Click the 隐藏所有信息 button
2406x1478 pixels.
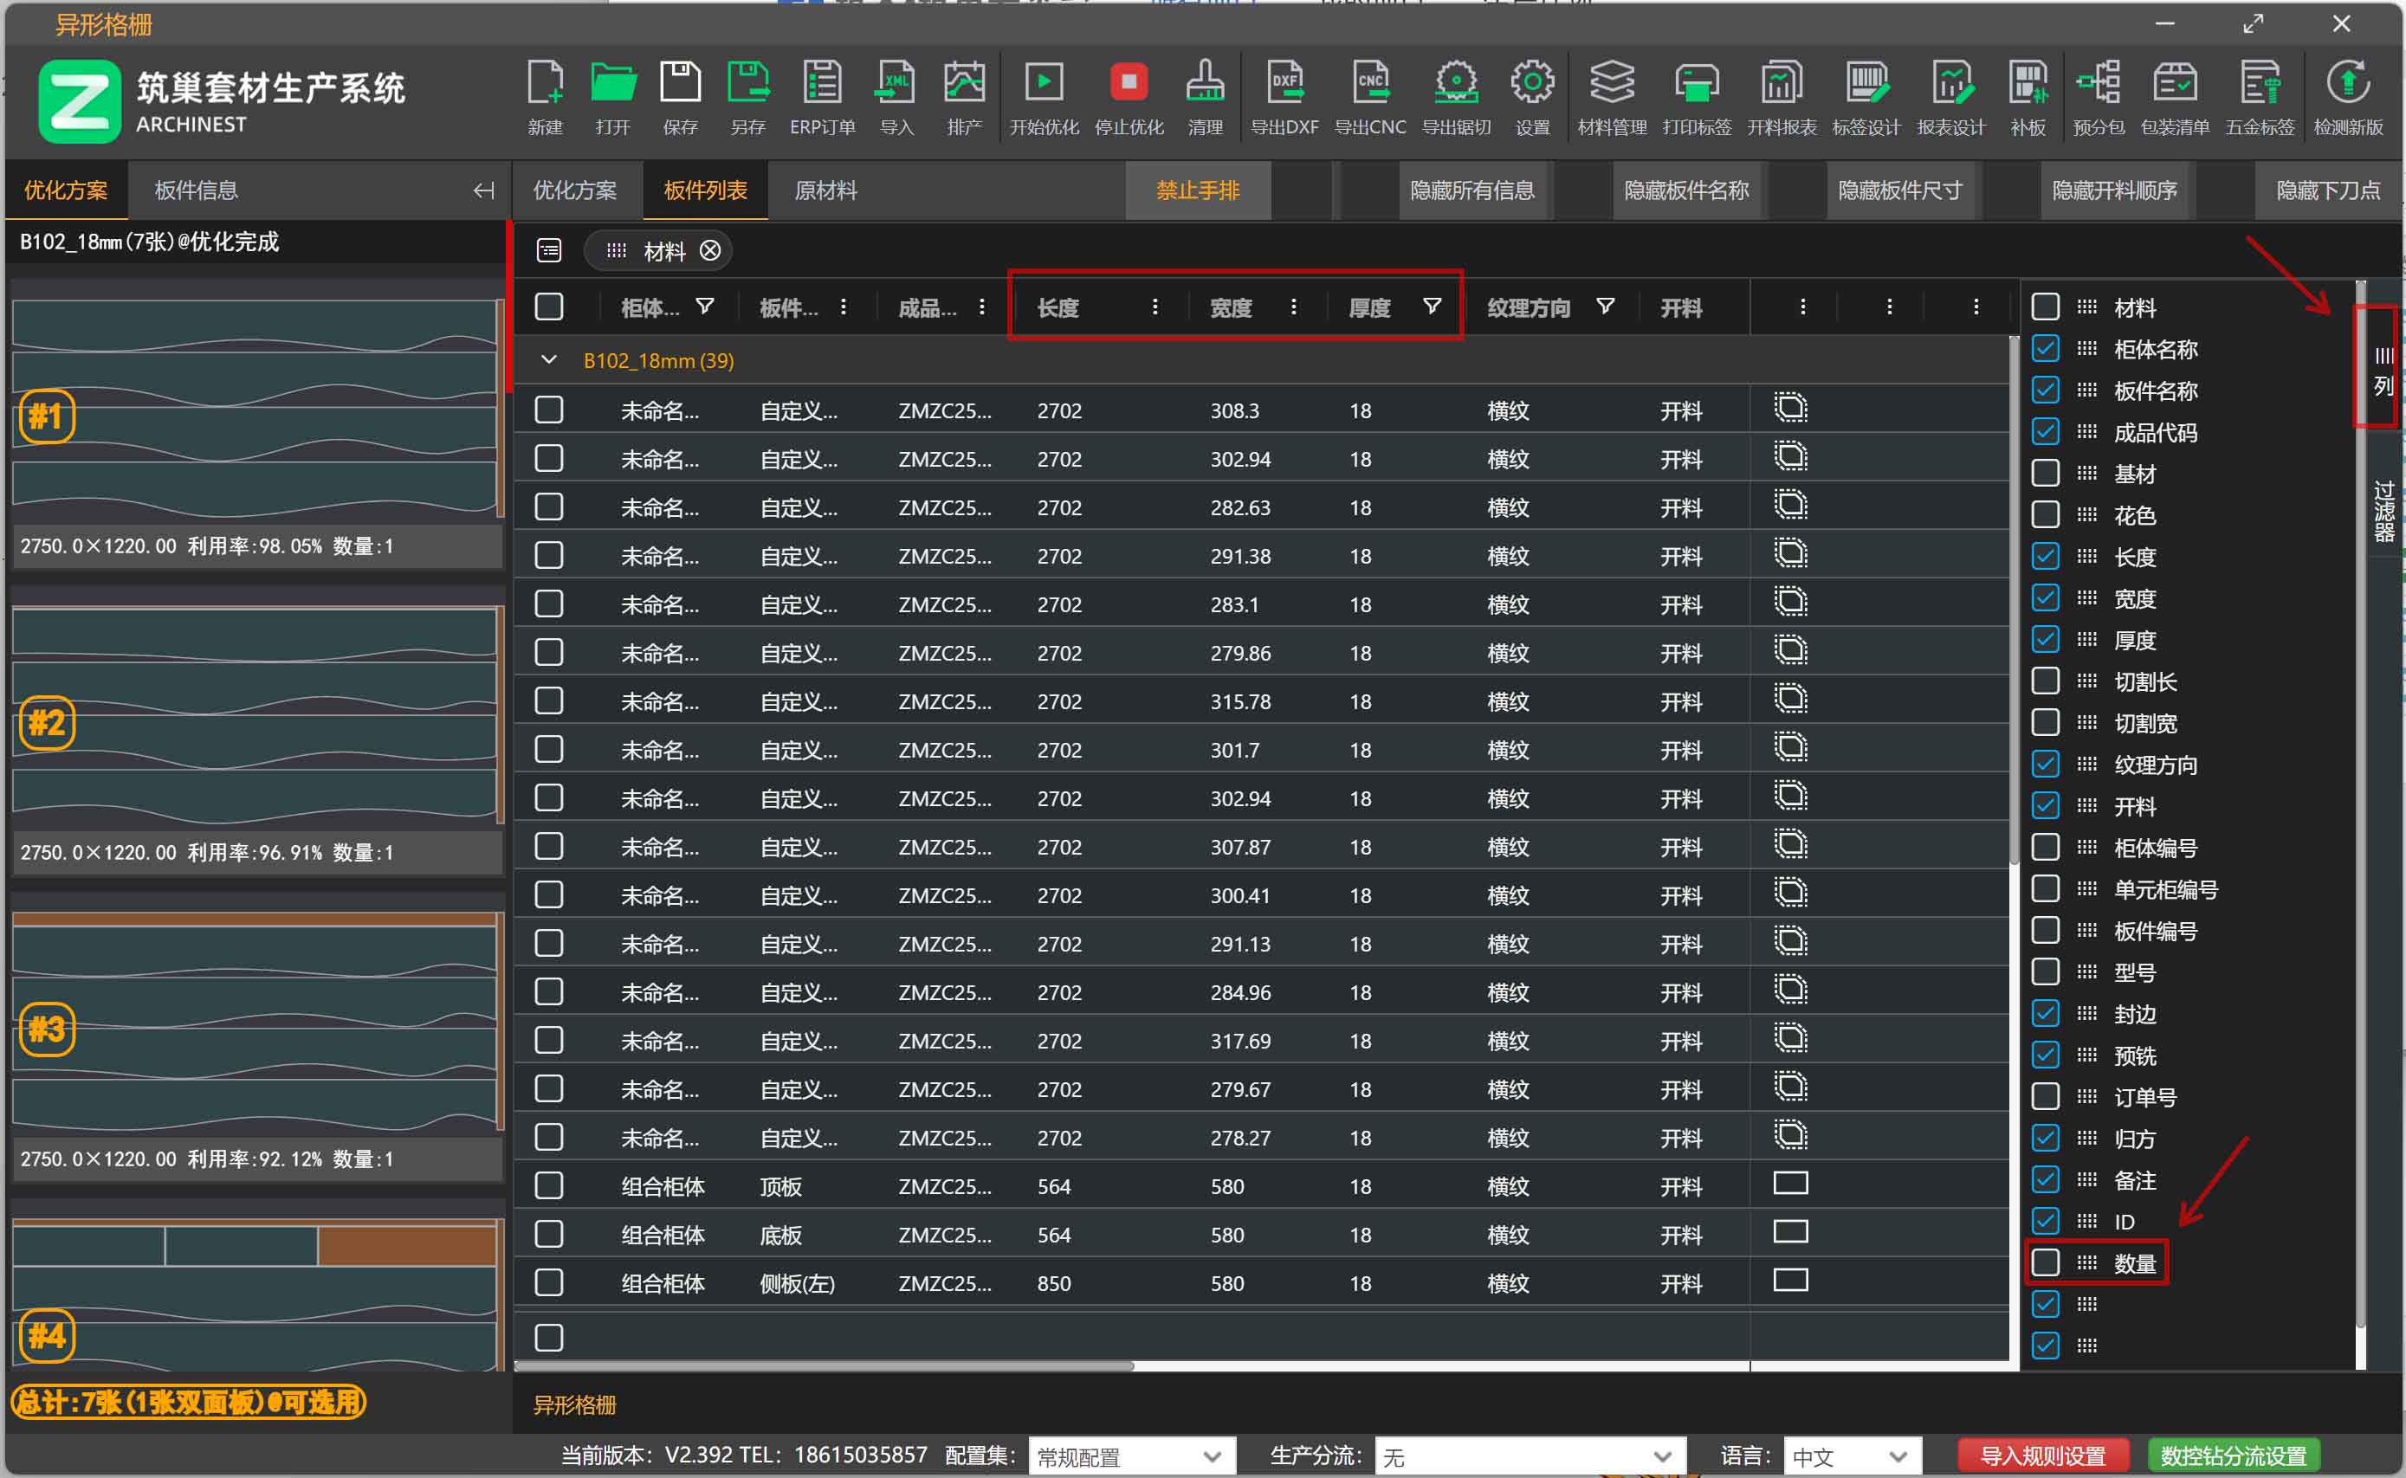coord(1471,190)
